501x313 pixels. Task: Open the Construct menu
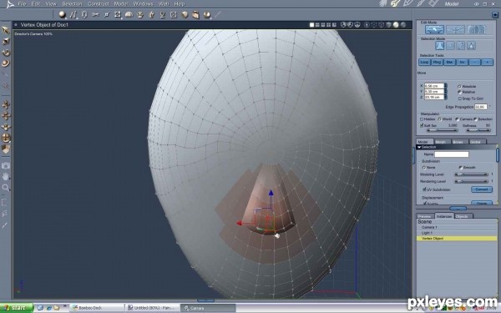(98, 4)
